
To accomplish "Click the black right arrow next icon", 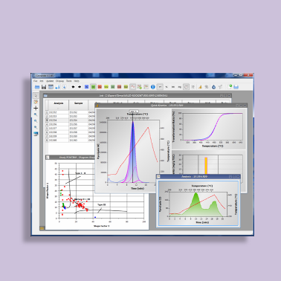I will (80, 87).
